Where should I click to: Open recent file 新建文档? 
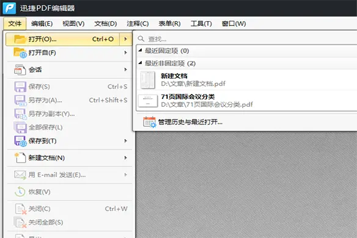(x=247, y=80)
